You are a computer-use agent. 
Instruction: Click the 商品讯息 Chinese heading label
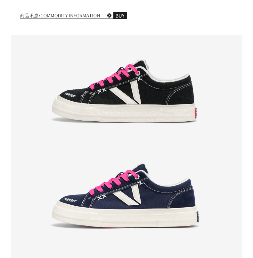[x=29, y=16]
